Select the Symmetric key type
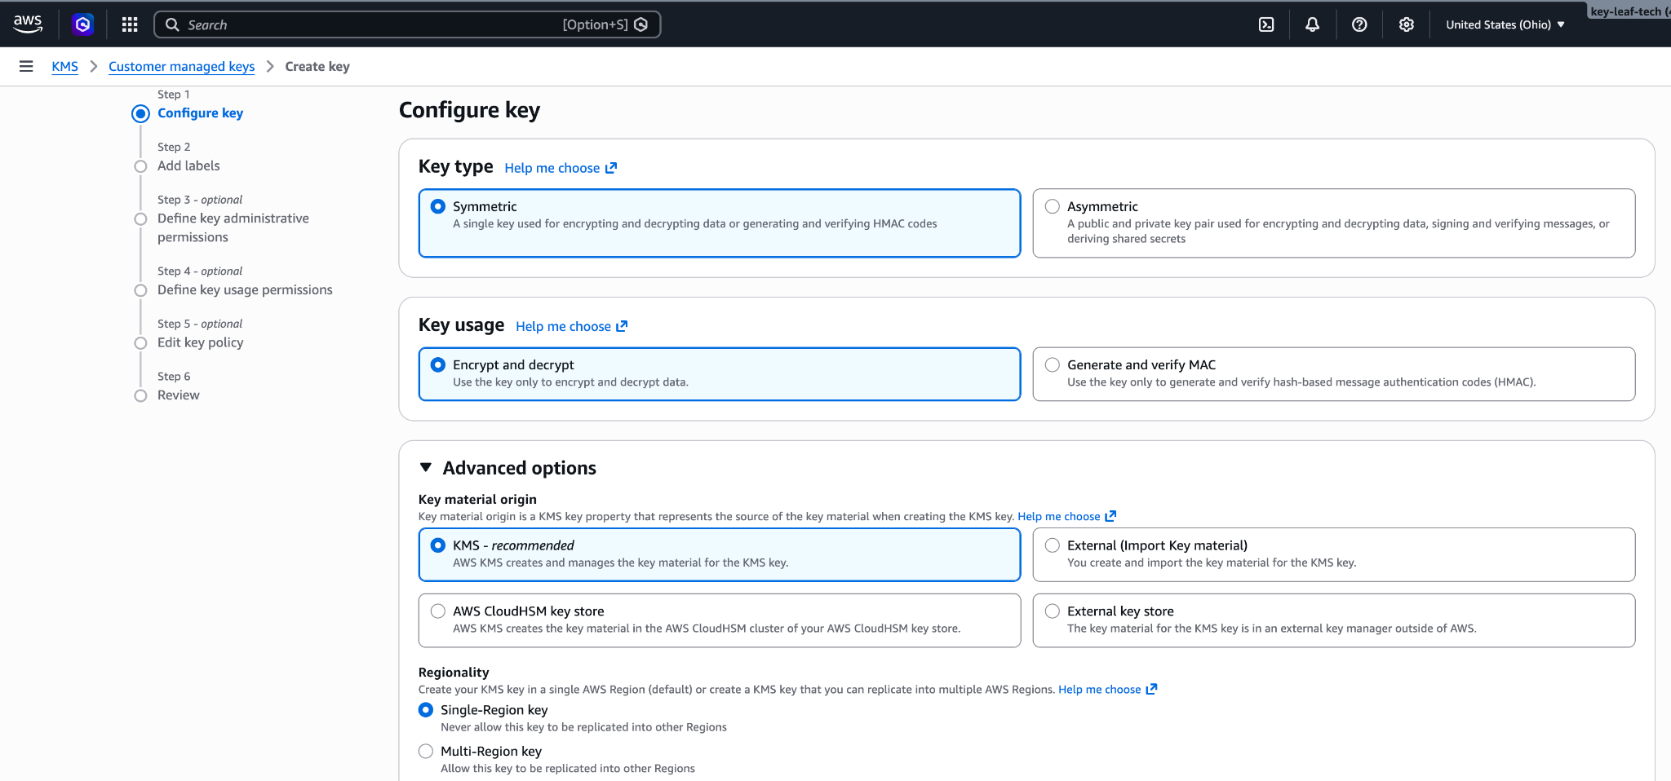 tap(719, 223)
